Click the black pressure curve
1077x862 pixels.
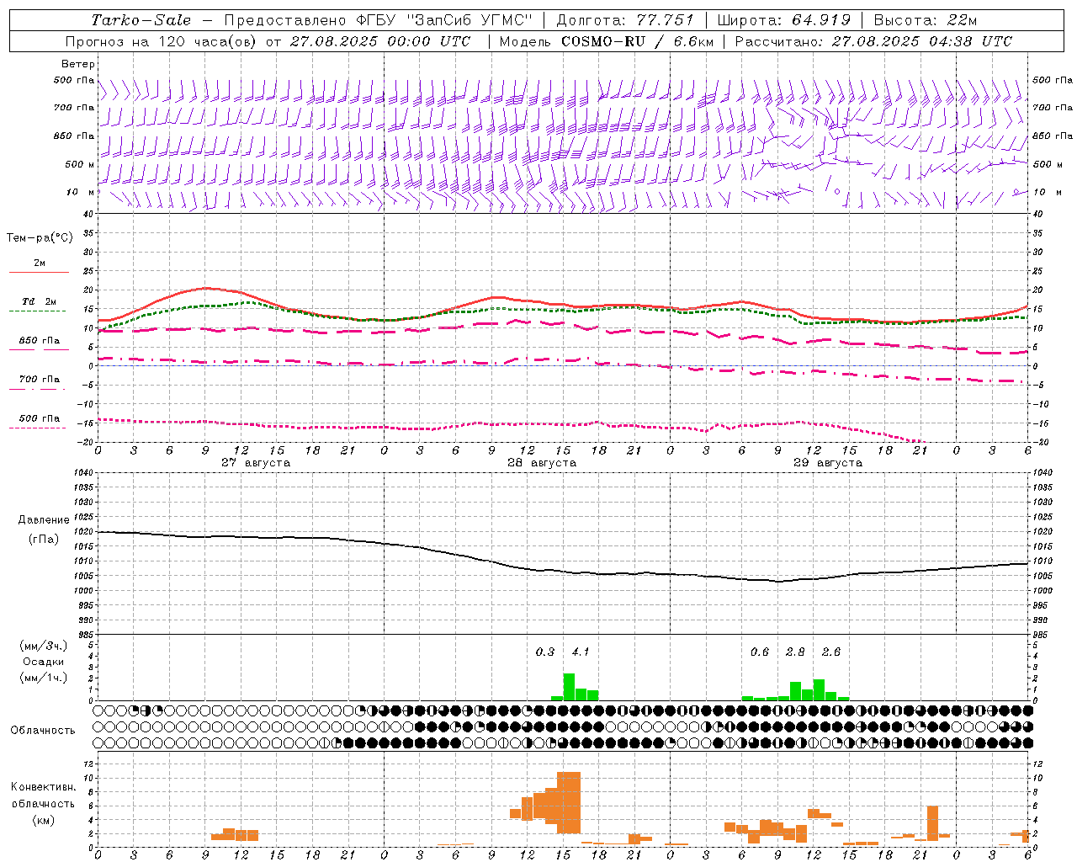(562, 572)
